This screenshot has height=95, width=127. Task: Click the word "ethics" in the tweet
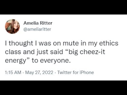tap(109, 43)
